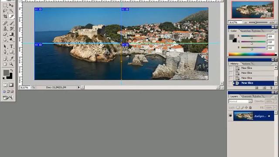Select the Path Selection arrow tool
Viewport: 279px width, 157px height.
point(5,46)
